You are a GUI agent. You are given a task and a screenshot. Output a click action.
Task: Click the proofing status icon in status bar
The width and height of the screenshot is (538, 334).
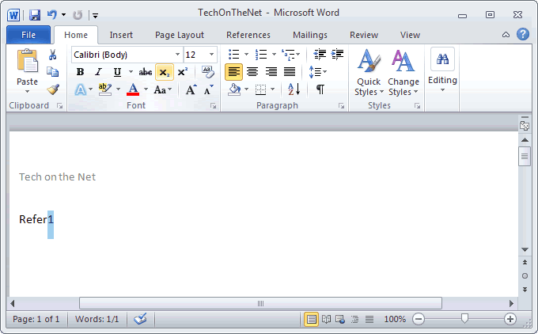[140, 319]
